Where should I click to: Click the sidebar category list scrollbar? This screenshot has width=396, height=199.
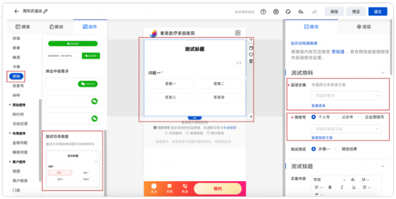[x=40, y=140]
